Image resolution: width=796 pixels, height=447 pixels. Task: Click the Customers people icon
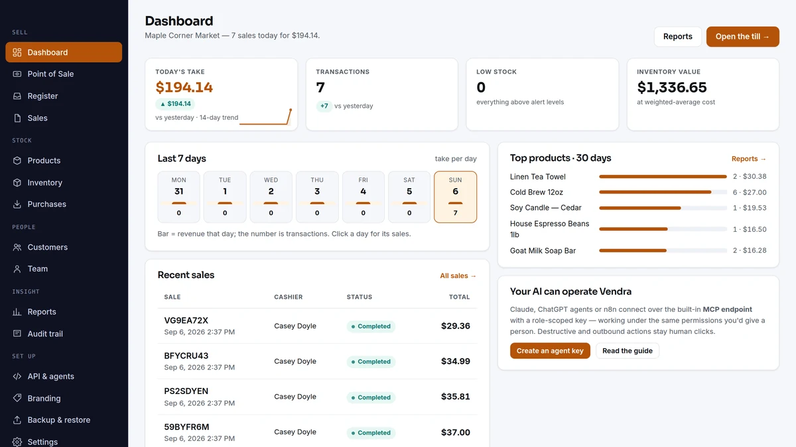click(x=17, y=247)
